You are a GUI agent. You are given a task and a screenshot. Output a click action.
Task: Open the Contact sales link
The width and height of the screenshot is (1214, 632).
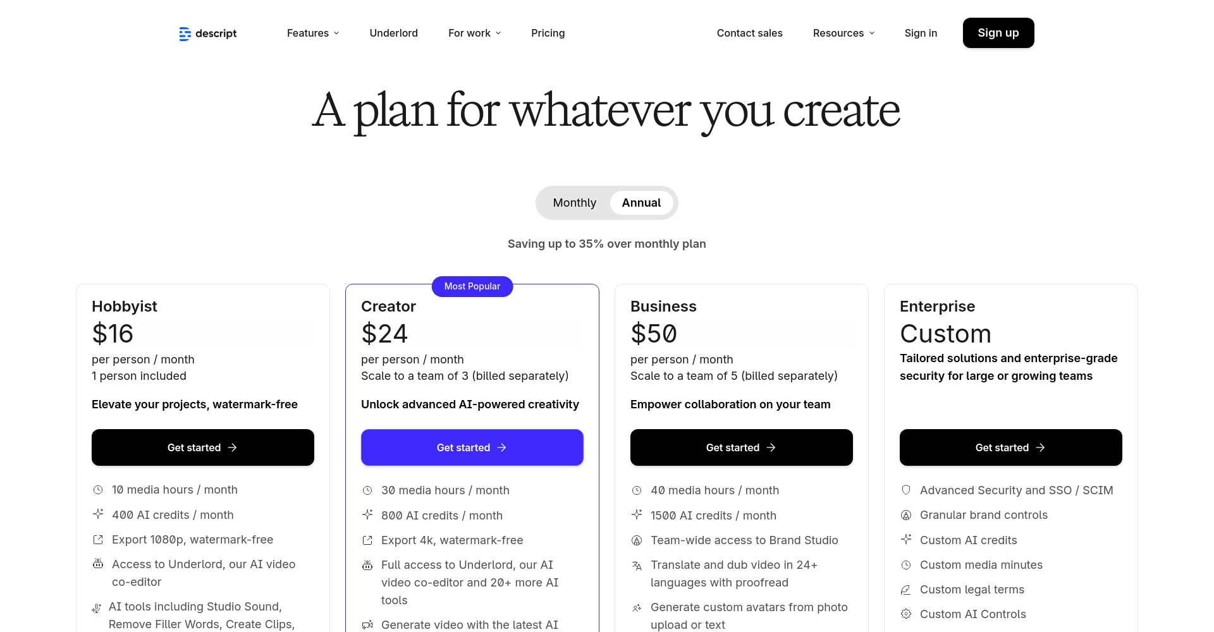pos(749,33)
